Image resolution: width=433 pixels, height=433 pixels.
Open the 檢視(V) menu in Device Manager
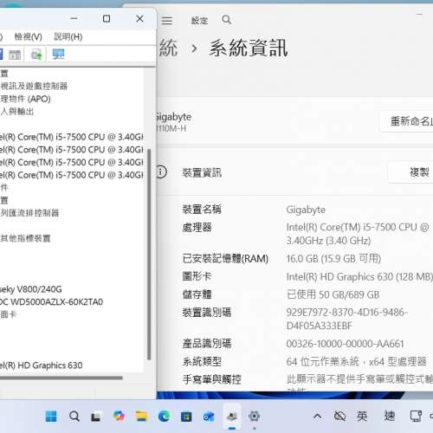pyautogui.click(x=29, y=37)
